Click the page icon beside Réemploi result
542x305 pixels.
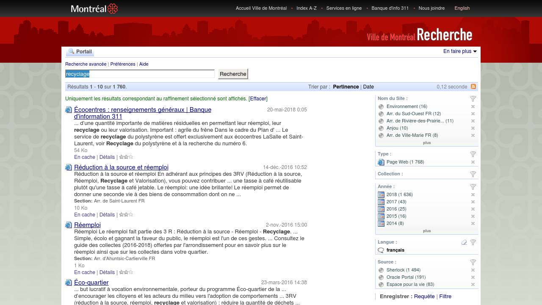(x=69, y=225)
